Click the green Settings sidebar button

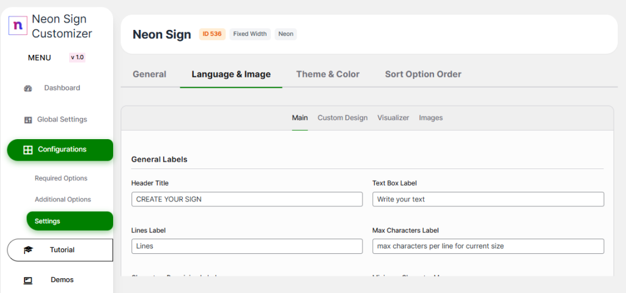[70, 221]
